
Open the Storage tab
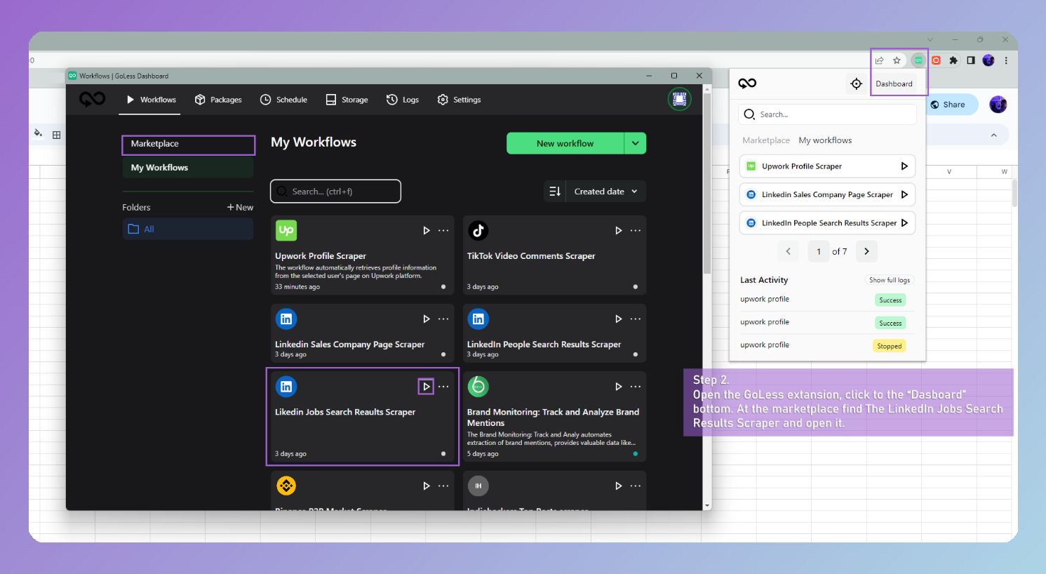coord(347,100)
